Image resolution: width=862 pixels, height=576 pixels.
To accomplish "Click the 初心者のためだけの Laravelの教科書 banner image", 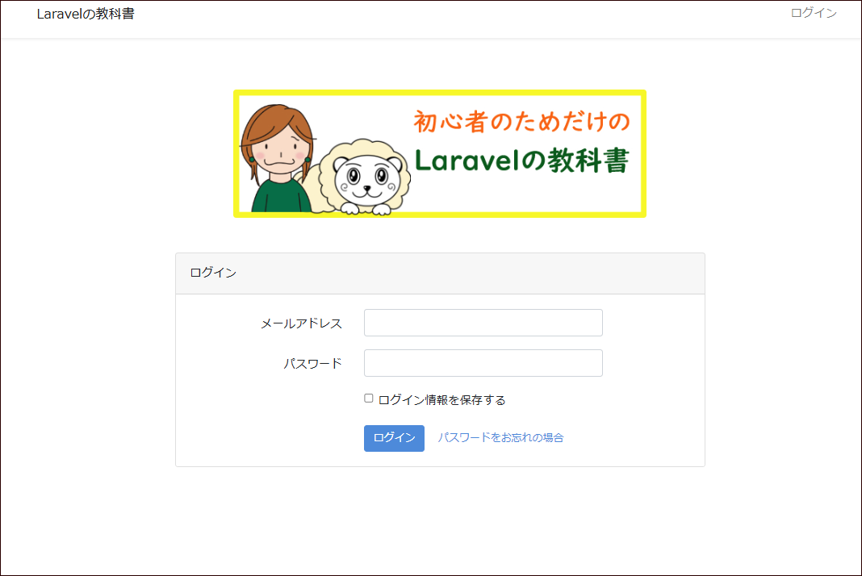I will click(440, 154).
